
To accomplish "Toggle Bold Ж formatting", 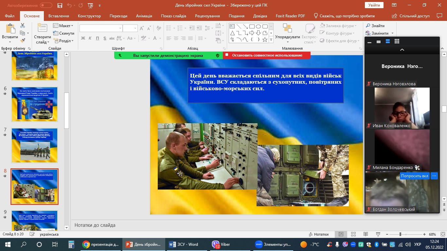I will tap(83, 38).
